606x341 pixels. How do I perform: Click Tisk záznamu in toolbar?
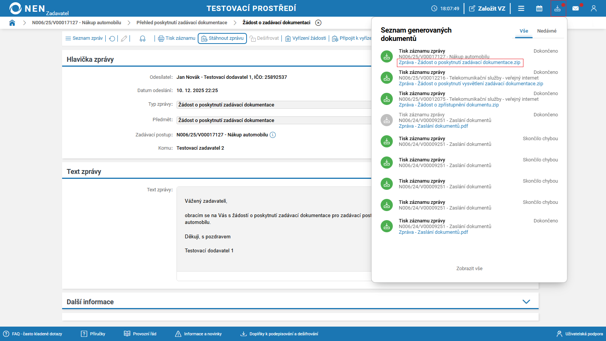click(177, 38)
